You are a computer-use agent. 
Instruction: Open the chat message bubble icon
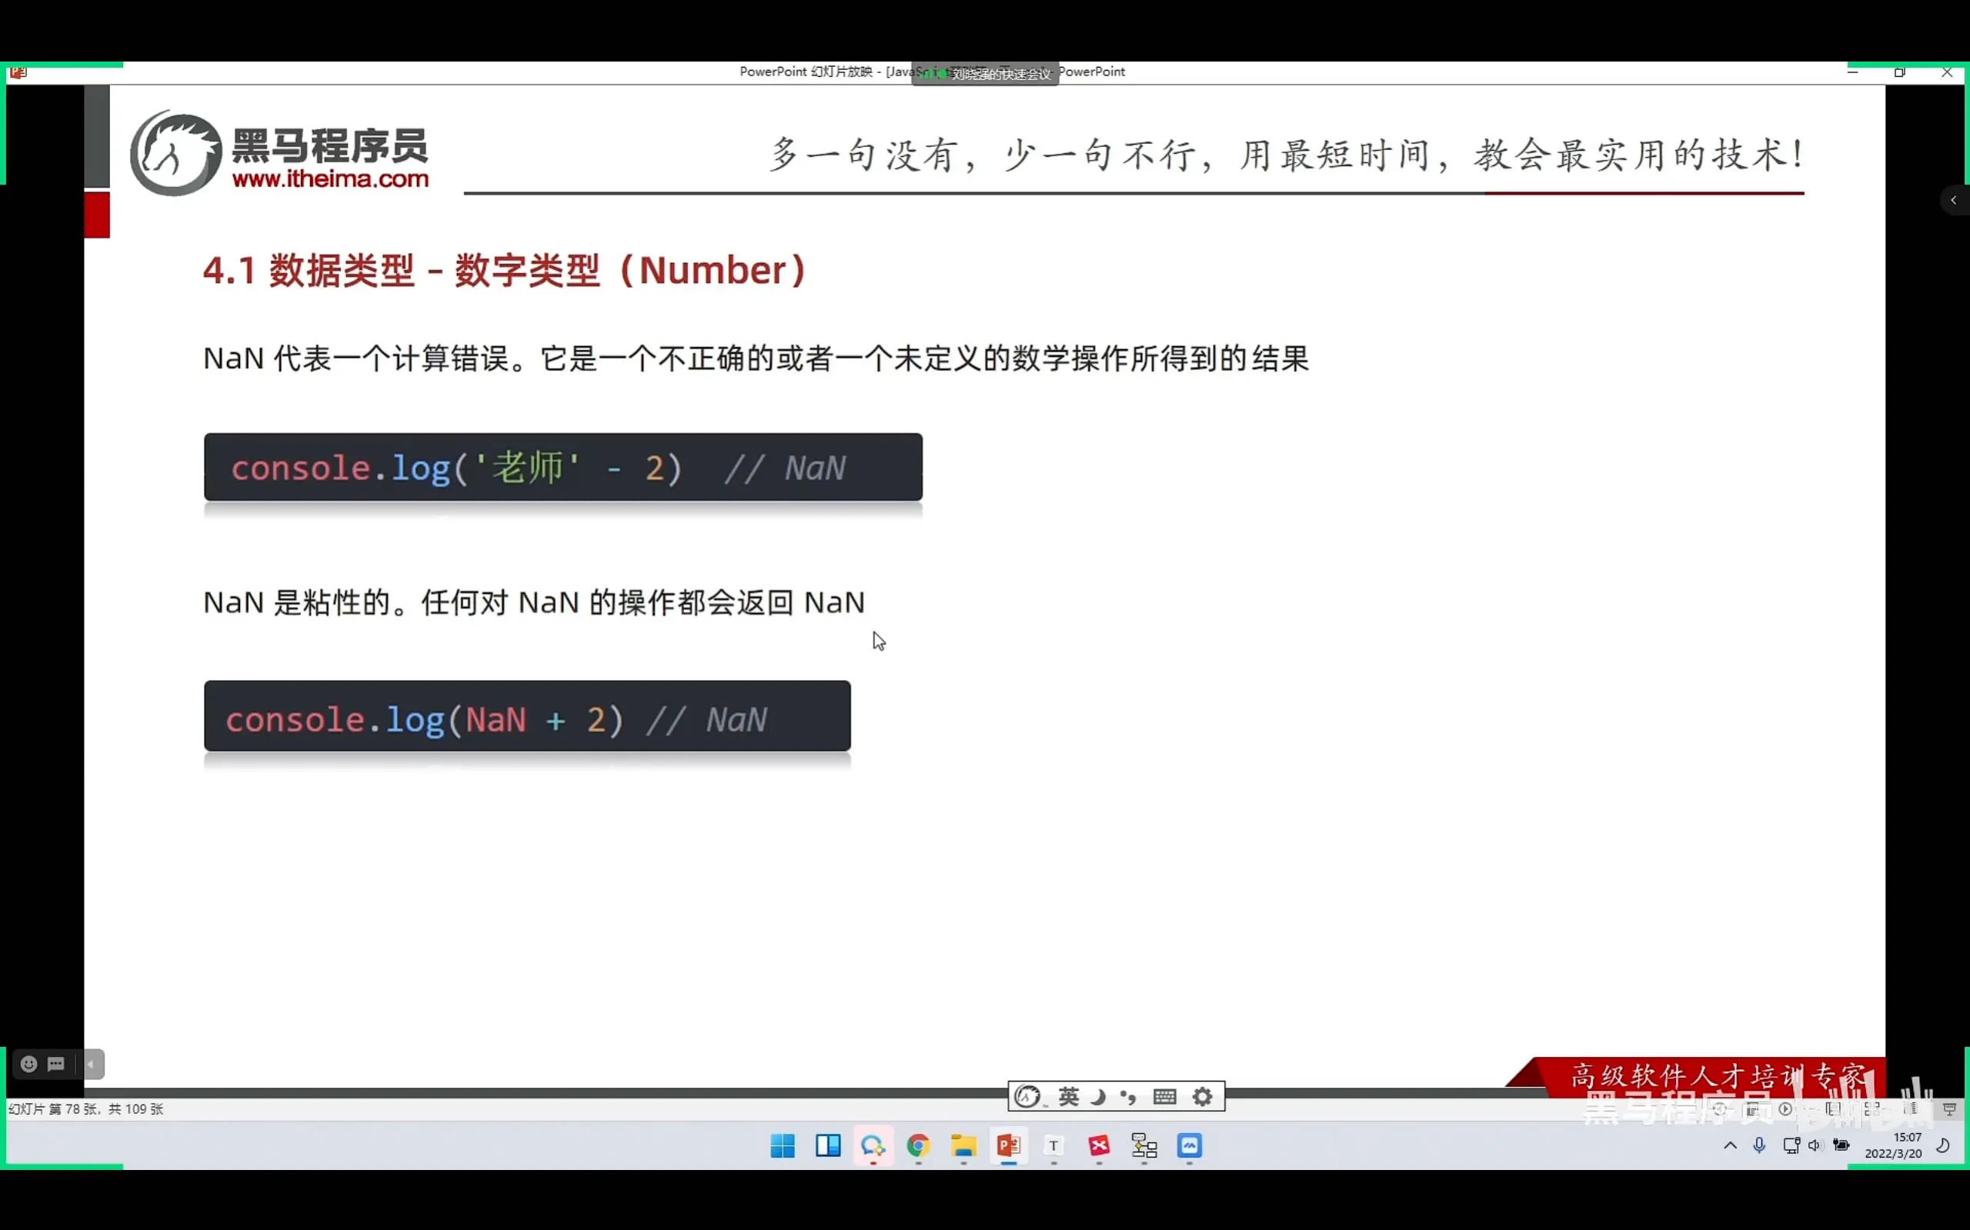(56, 1064)
